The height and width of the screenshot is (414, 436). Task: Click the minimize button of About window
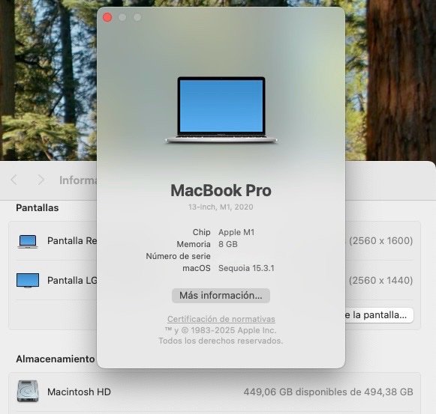coord(122,17)
